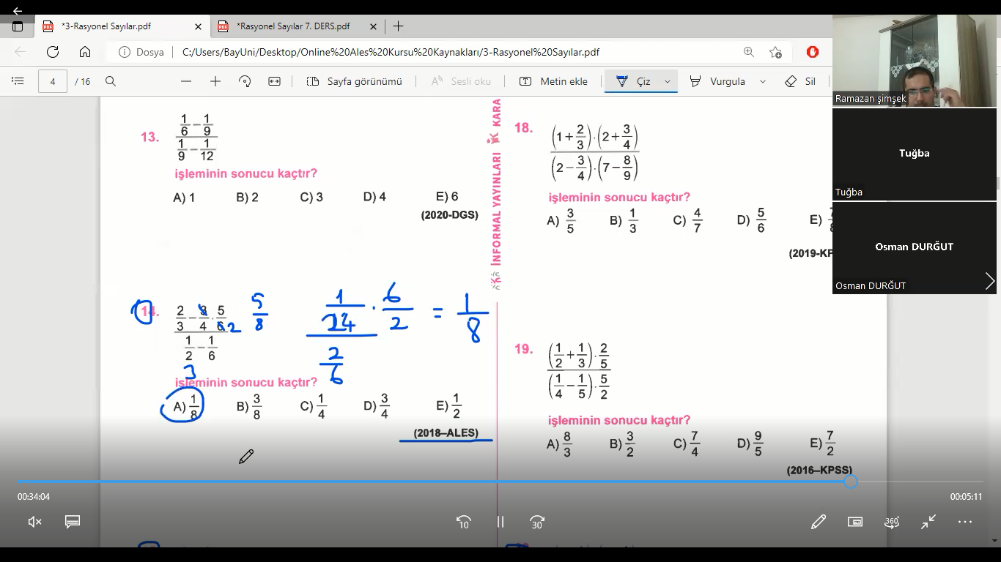The height and width of the screenshot is (562, 1001).
Task: Select Tuğba's participant tile
Action: tap(915, 154)
